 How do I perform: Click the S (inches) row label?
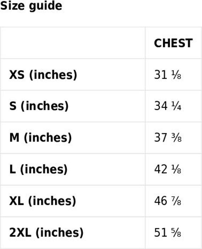pyautogui.click(x=39, y=106)
